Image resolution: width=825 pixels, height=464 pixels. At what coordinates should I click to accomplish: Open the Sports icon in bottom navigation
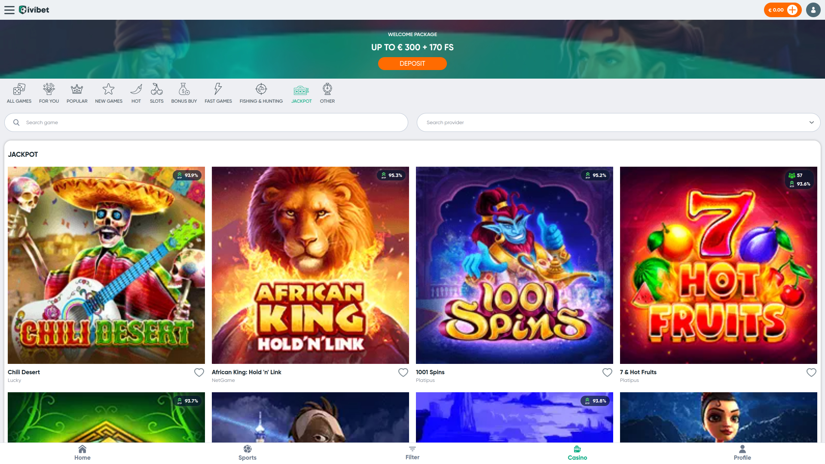(x=247, y=452)
